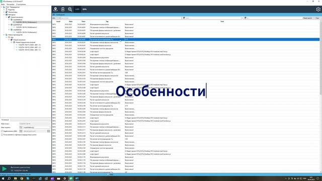Open Chrome from the taskbar
322x181 pixels.
point(22,178)
